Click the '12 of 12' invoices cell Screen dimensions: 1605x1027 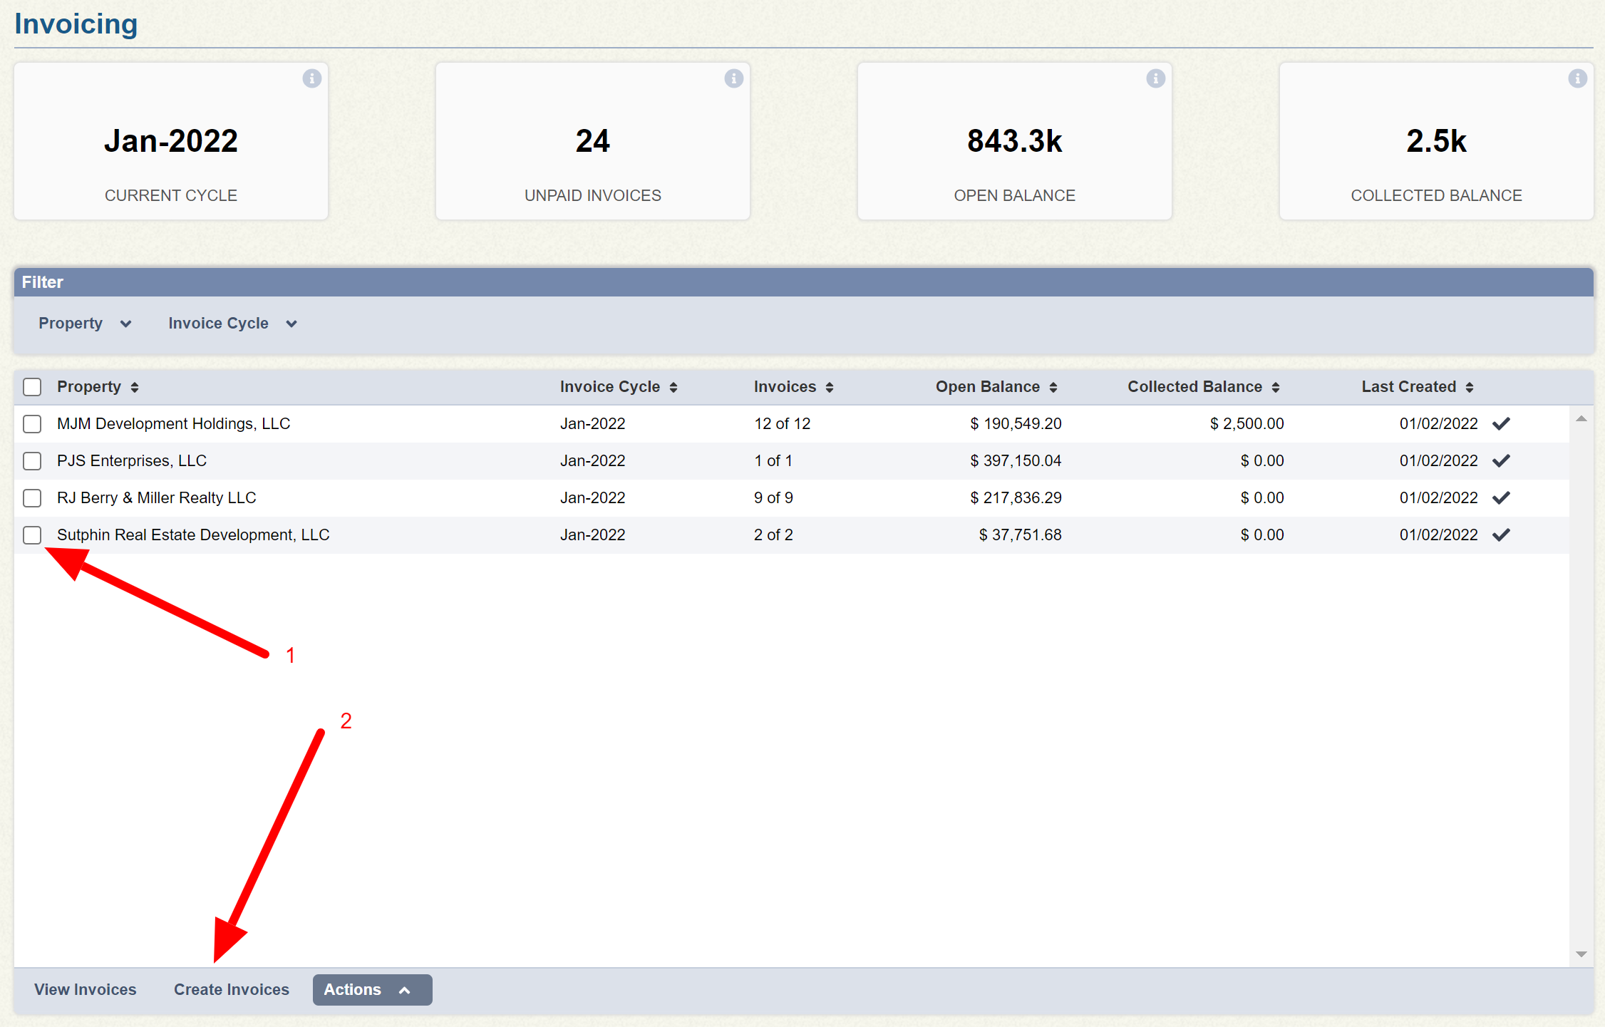click(783, 424)
